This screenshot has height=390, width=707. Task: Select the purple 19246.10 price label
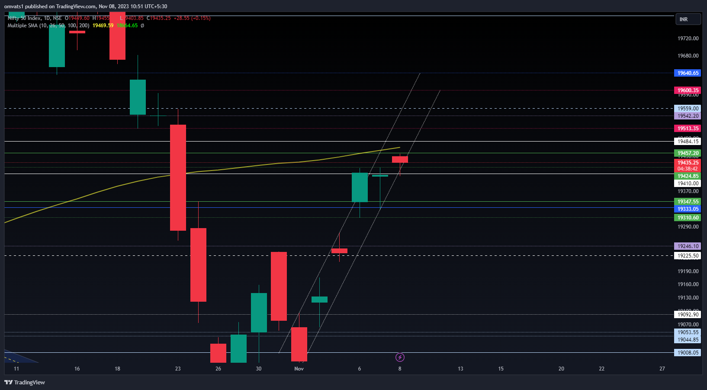[x=688, y=246]
